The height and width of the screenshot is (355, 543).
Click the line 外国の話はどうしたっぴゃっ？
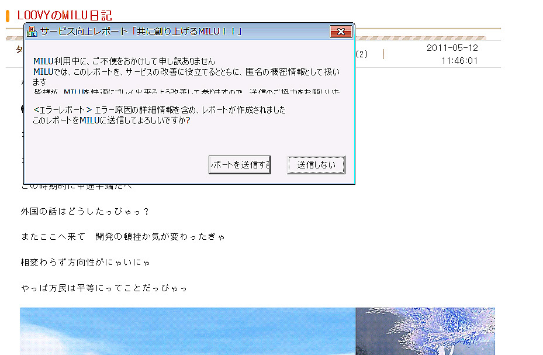coord(85,211)
